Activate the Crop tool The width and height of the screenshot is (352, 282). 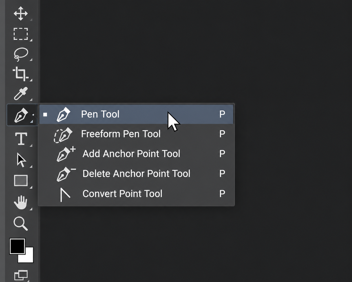click(21, 74)
